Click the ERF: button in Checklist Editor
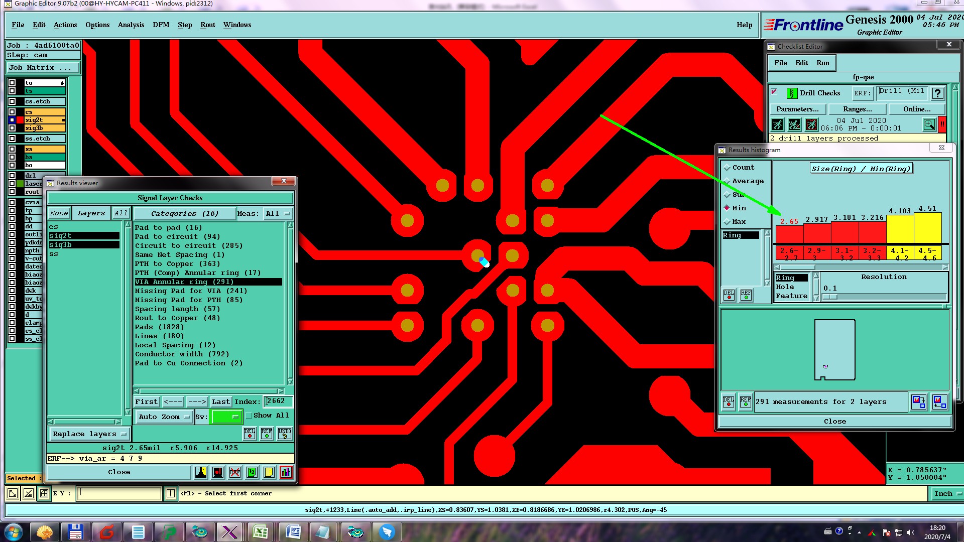 pyautogui.click(x=862, y=93)
